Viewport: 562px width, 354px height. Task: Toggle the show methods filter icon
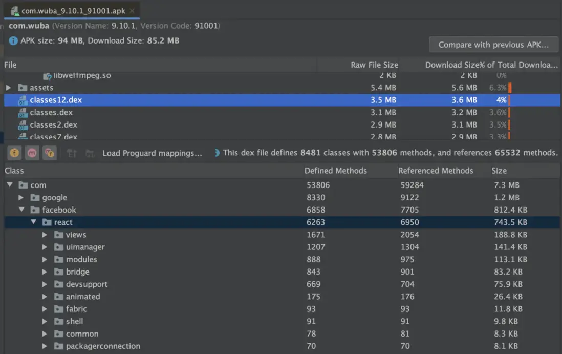pyautogui.click(x=32, y=153)
